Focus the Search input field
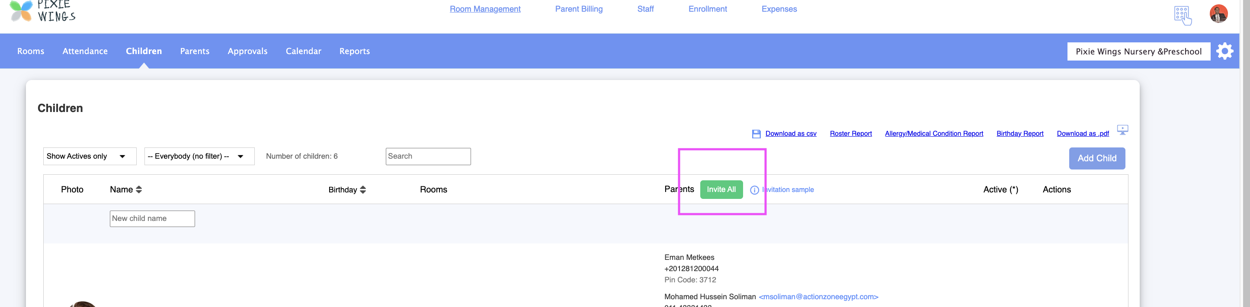 point(428,156)
